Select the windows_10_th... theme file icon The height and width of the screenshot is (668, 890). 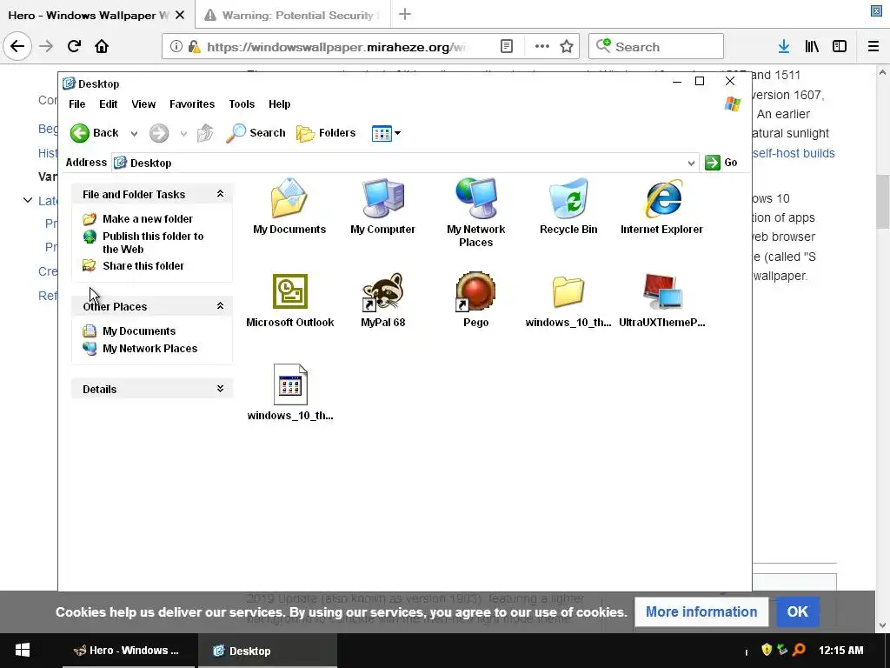[290, 393]
